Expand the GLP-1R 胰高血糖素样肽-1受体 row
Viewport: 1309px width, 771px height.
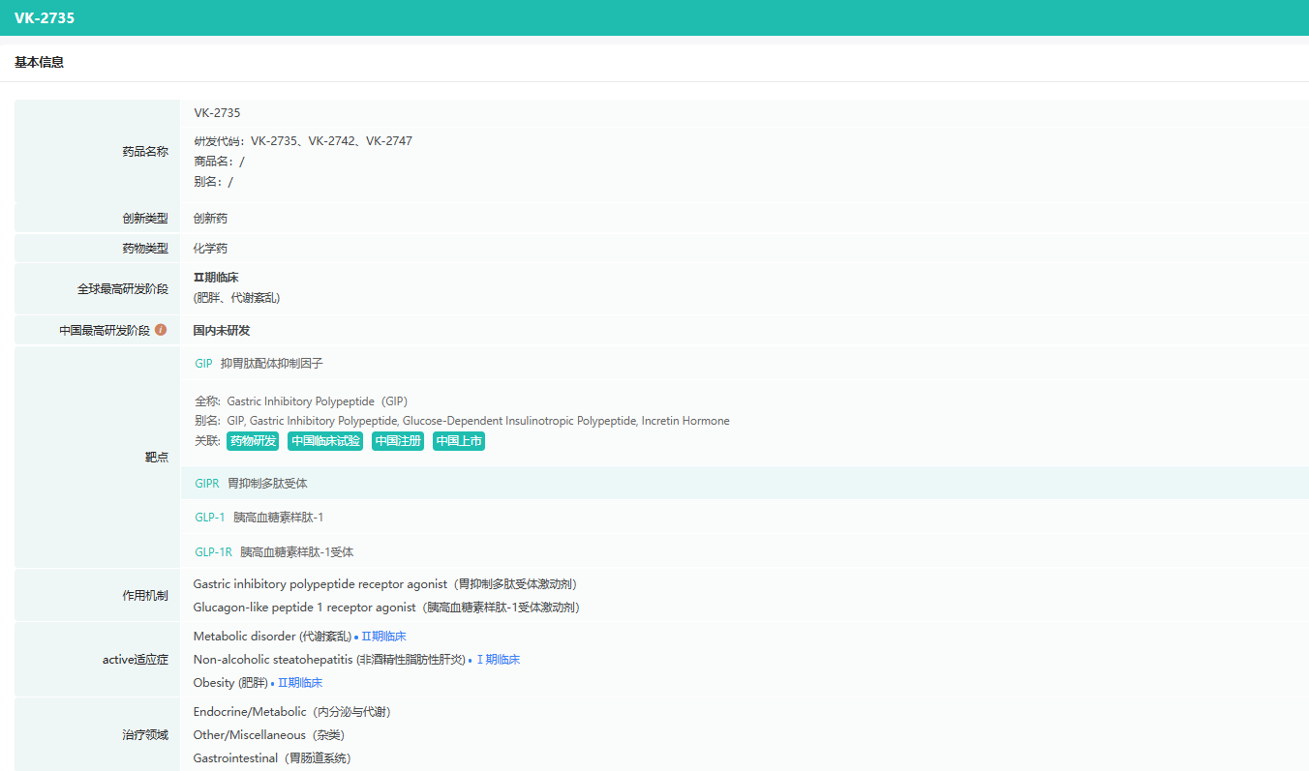tap(745, 552)
